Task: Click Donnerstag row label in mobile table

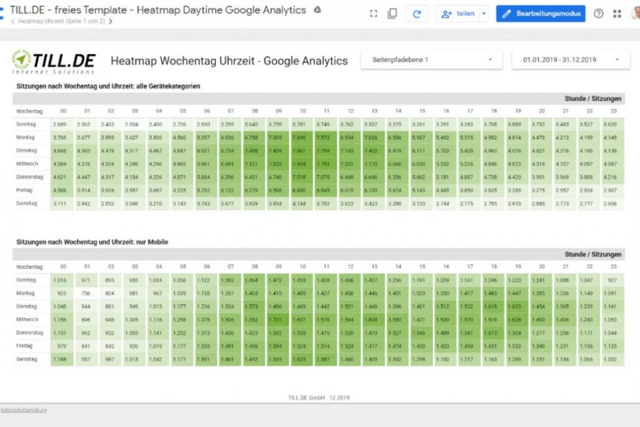Action: click(x=30, y=333)
